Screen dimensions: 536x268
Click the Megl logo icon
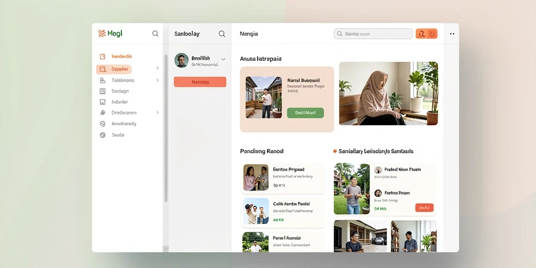click(102, 33)
